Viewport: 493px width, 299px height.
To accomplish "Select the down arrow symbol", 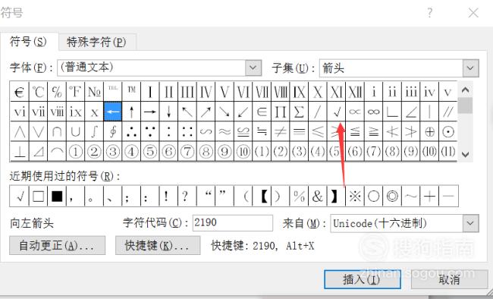I will (x=168, y=112).
